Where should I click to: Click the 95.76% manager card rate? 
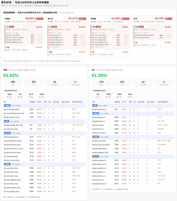click(160, 18)
